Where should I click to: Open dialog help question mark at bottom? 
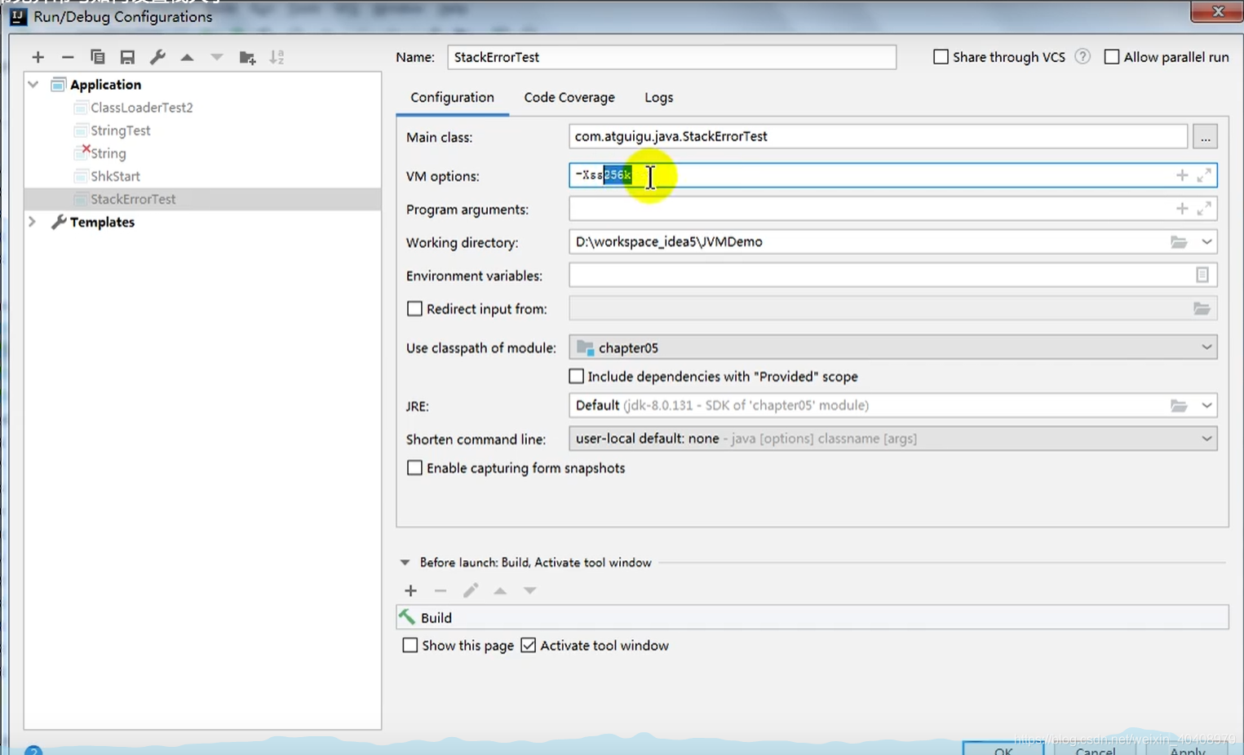point(33,751)
